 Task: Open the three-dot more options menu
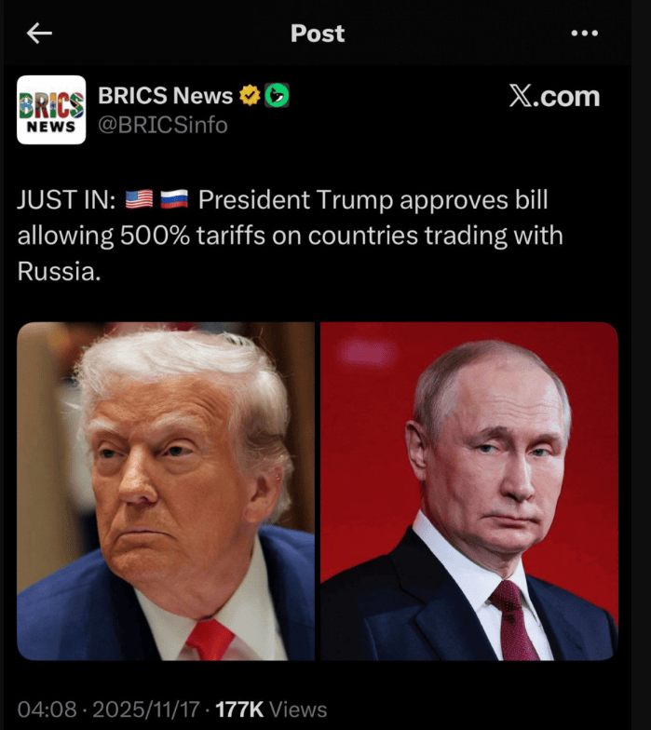pos(585,34)
